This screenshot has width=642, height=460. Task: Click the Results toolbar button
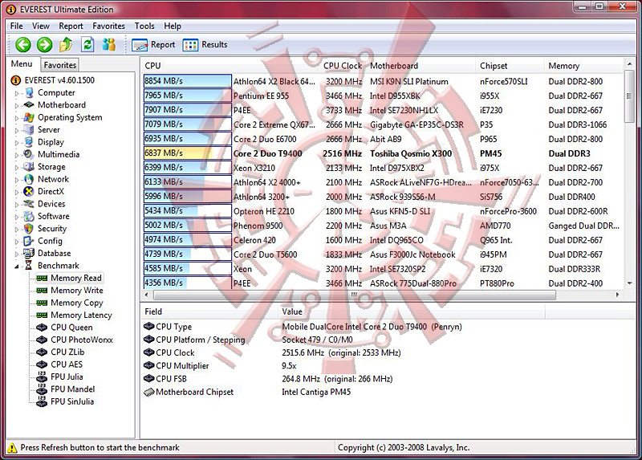click(205, 45)
